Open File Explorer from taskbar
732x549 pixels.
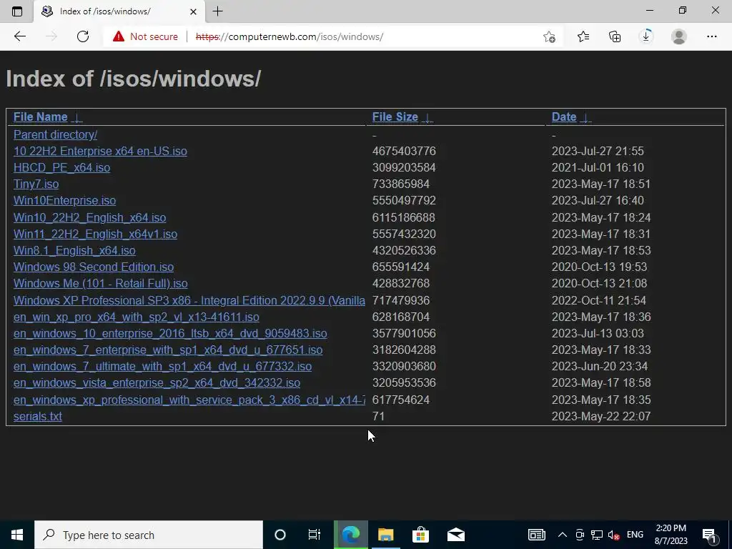pyautogui.click(x=385, y=535)
